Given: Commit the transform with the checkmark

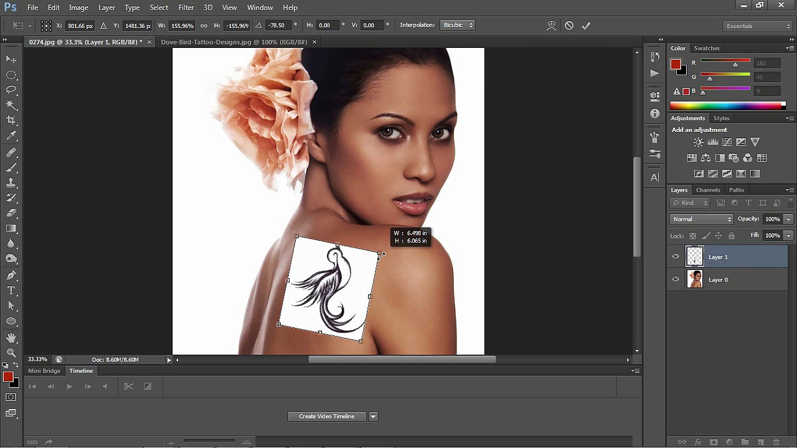Looking at the screenshot, I should (586, 26).
